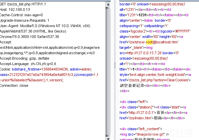Click the splitter handle between request and response

(115, 65)
